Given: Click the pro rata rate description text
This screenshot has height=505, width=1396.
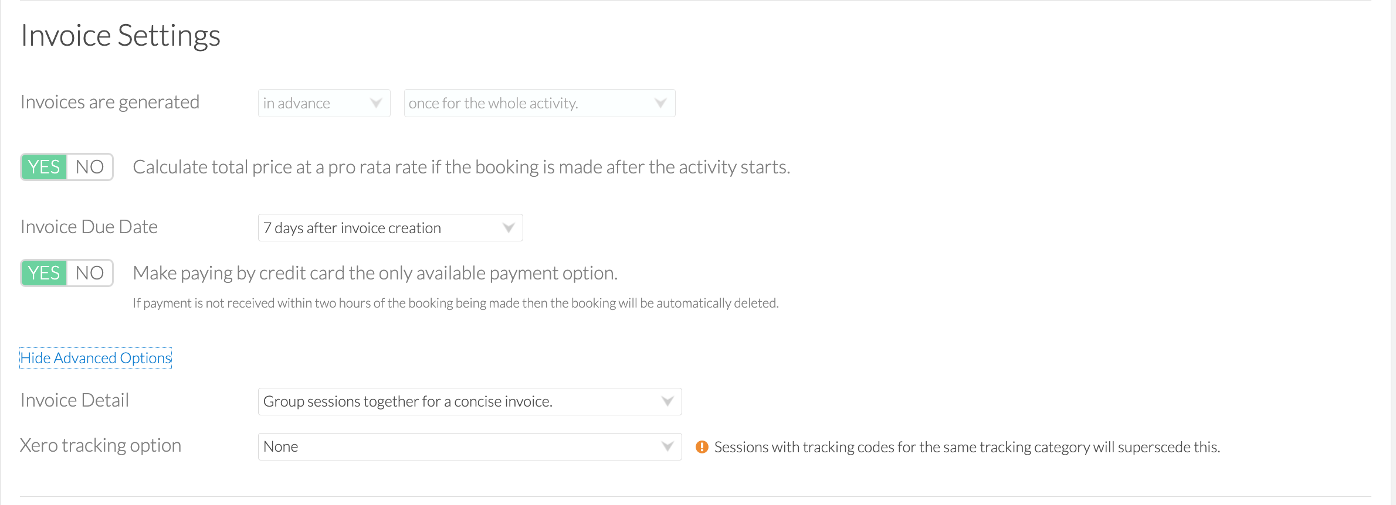Looking at the screenshot, I should 462,167.
